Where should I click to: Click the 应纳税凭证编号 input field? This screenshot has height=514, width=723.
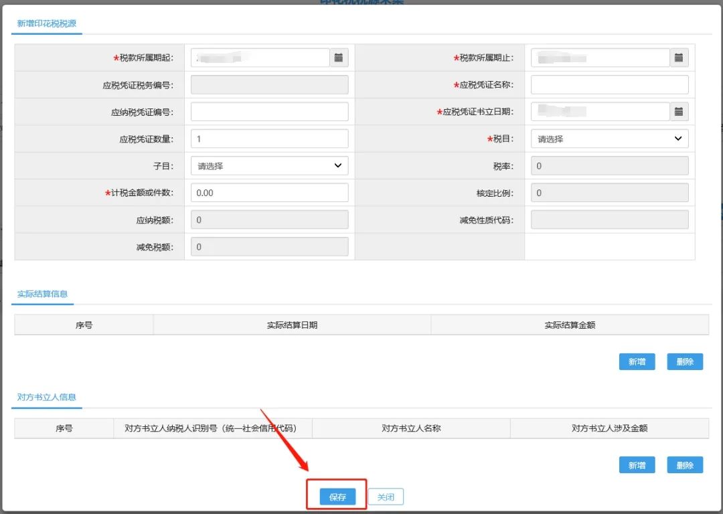tap(269, 112)
